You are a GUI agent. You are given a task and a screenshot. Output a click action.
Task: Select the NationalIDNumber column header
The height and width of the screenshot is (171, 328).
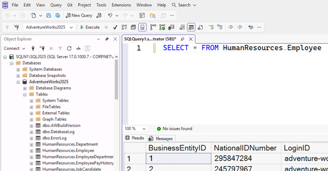(x=244, y=148)
